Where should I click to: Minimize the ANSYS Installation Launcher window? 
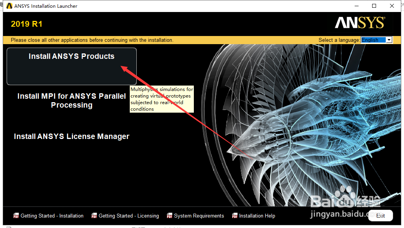tap(357, 6)
